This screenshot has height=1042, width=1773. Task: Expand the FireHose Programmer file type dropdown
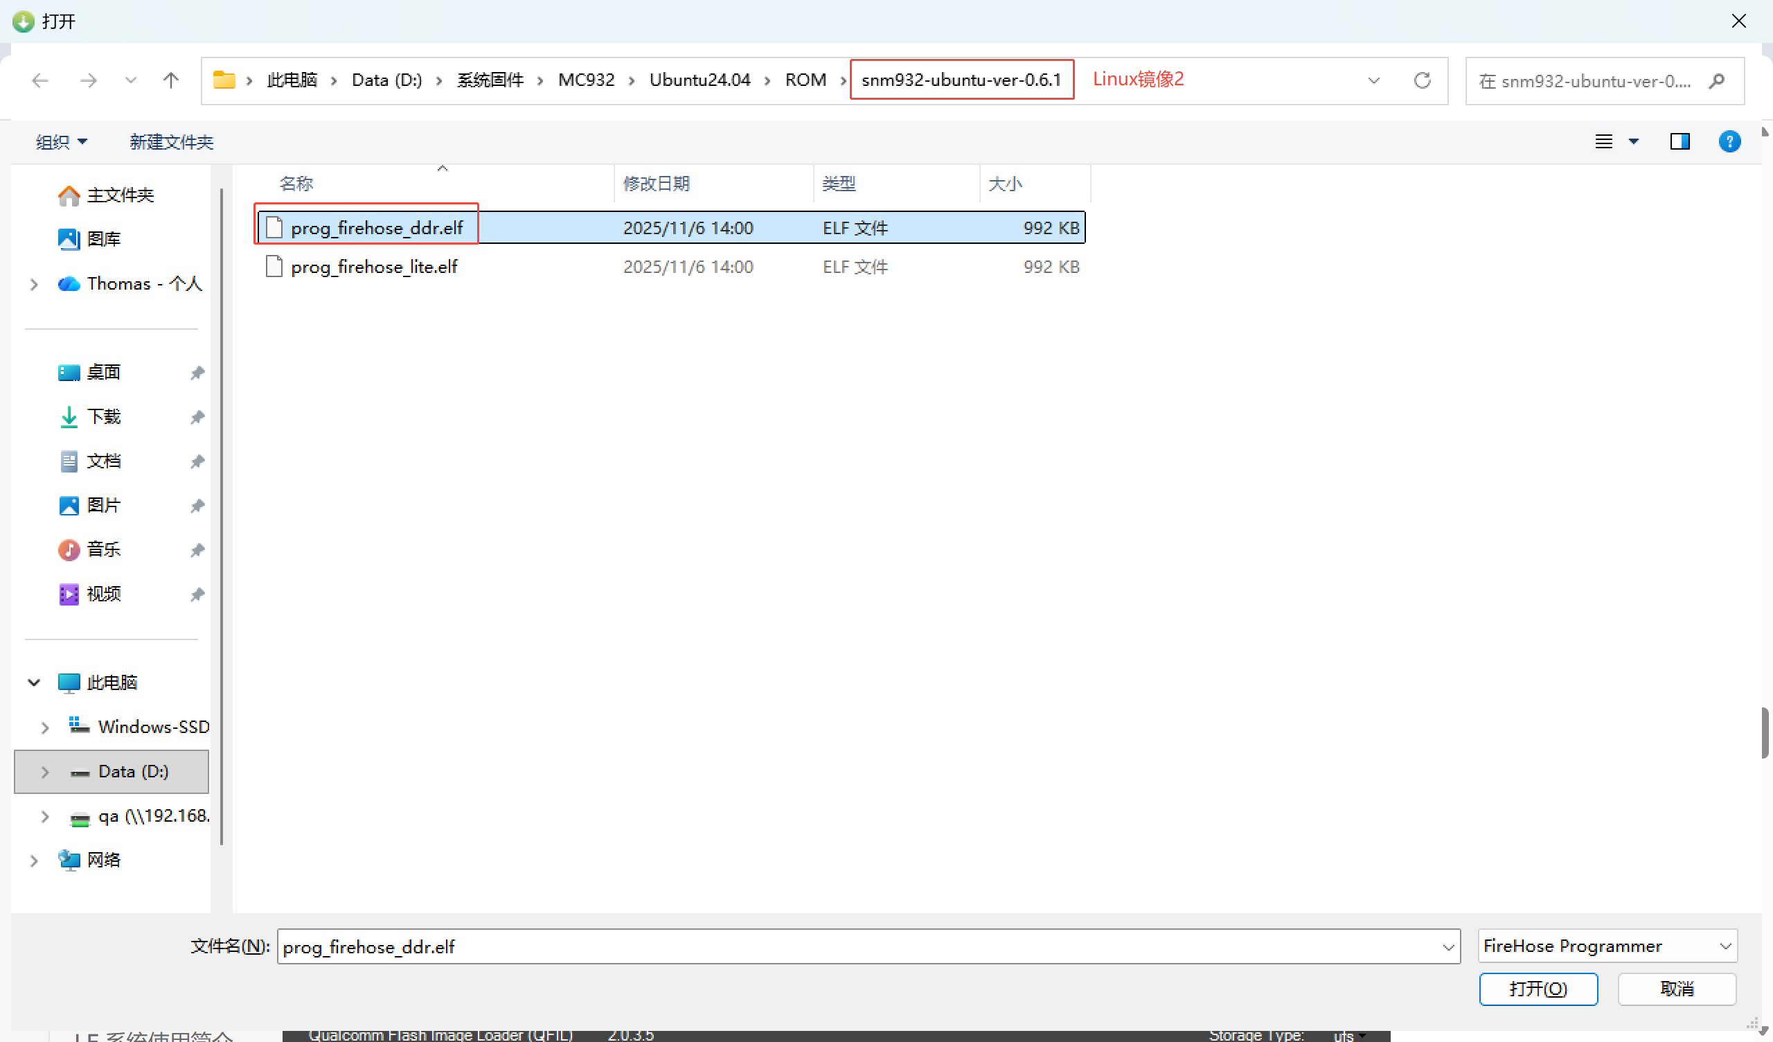pyautogui.click(x=1725, y=946)
